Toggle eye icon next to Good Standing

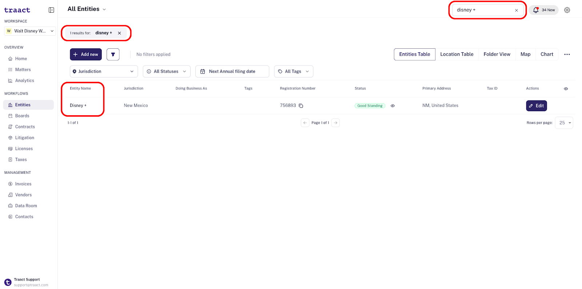tap(392, 106)
